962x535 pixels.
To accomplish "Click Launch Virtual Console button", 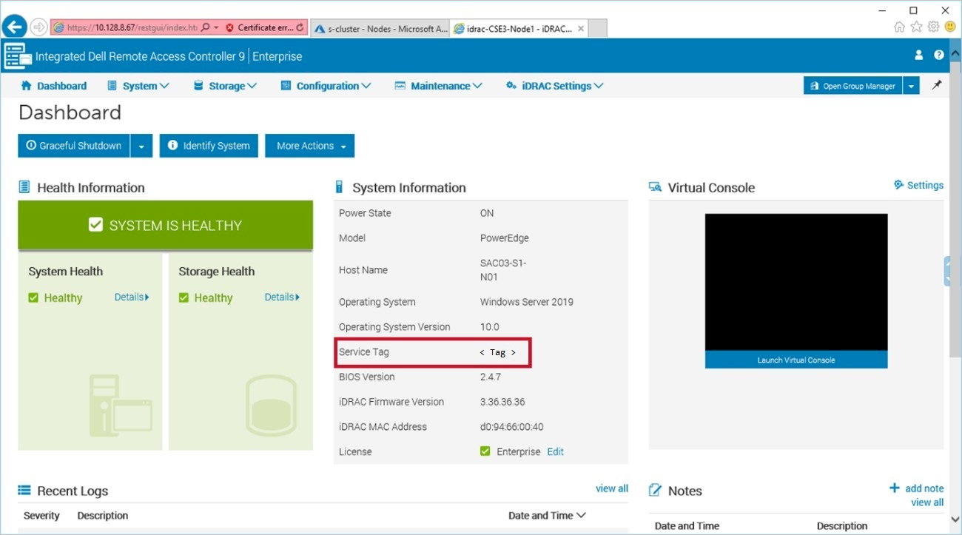I will coord(796,360).
